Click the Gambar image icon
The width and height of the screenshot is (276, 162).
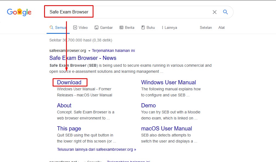click(96, 27)
